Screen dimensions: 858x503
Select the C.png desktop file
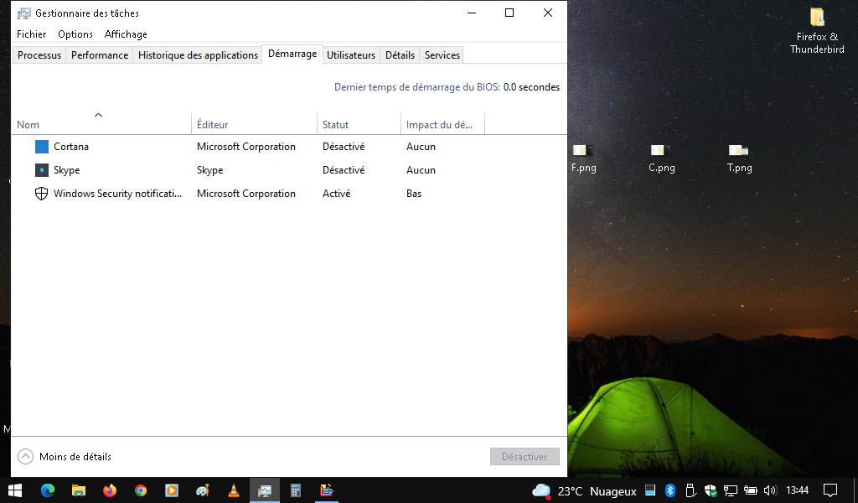click(x=662, y=158)
